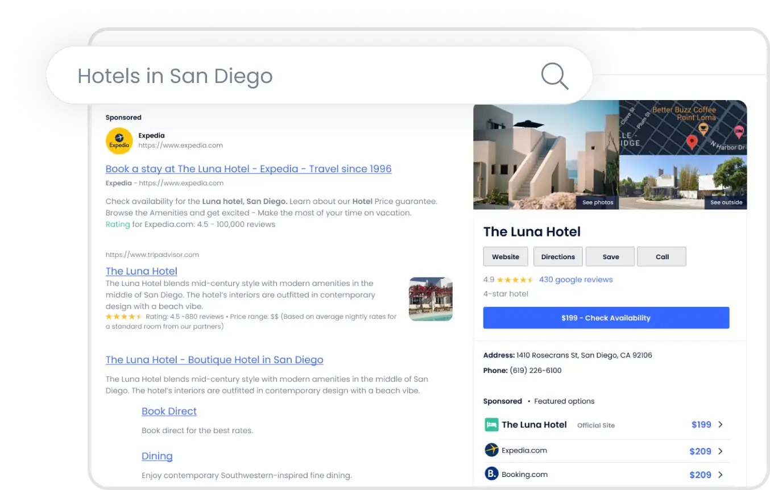Get Directions to The Luna Hotel

(558, 256)
